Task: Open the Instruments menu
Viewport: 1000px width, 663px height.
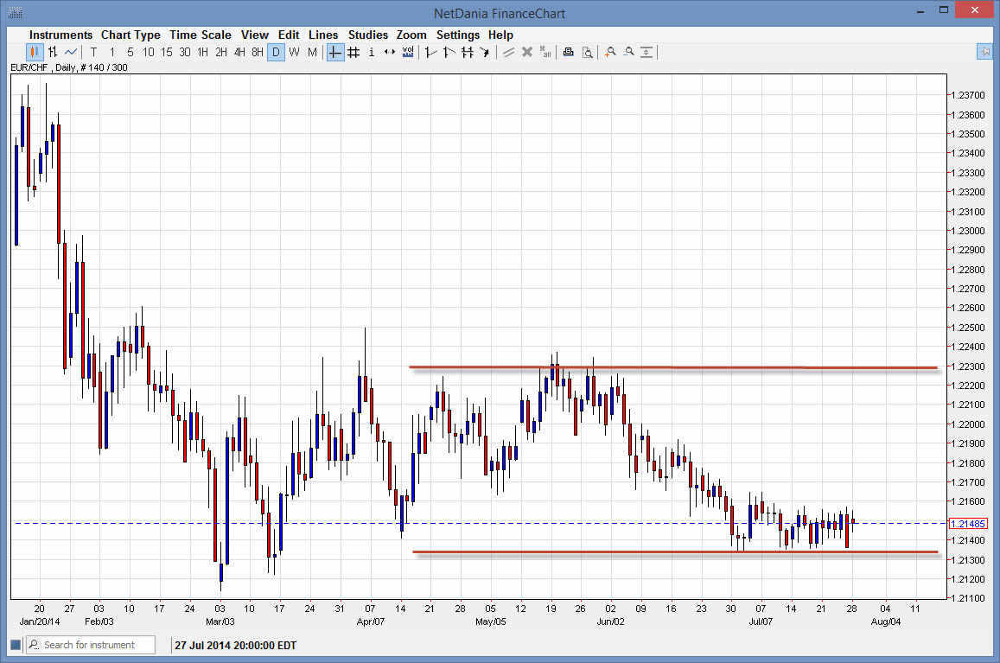Action: tap(61, 35)
